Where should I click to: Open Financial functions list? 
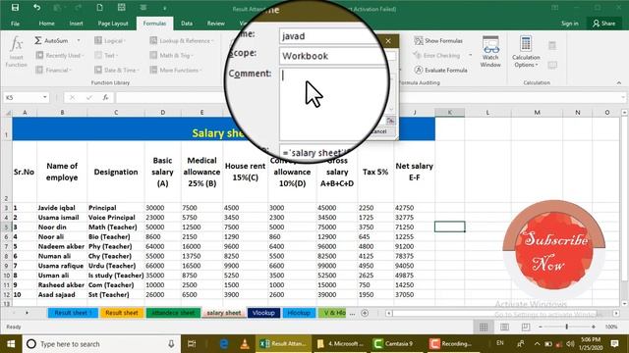tap(54, 70)
